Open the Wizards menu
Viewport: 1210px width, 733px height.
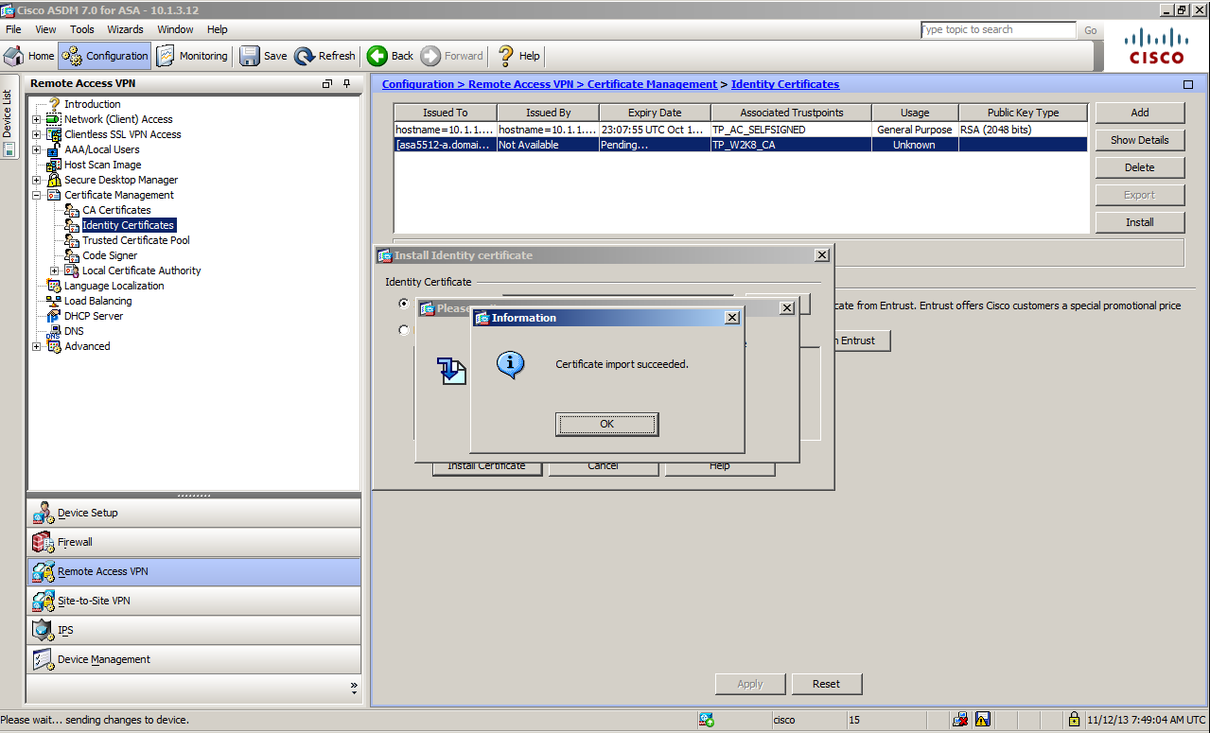125,29
